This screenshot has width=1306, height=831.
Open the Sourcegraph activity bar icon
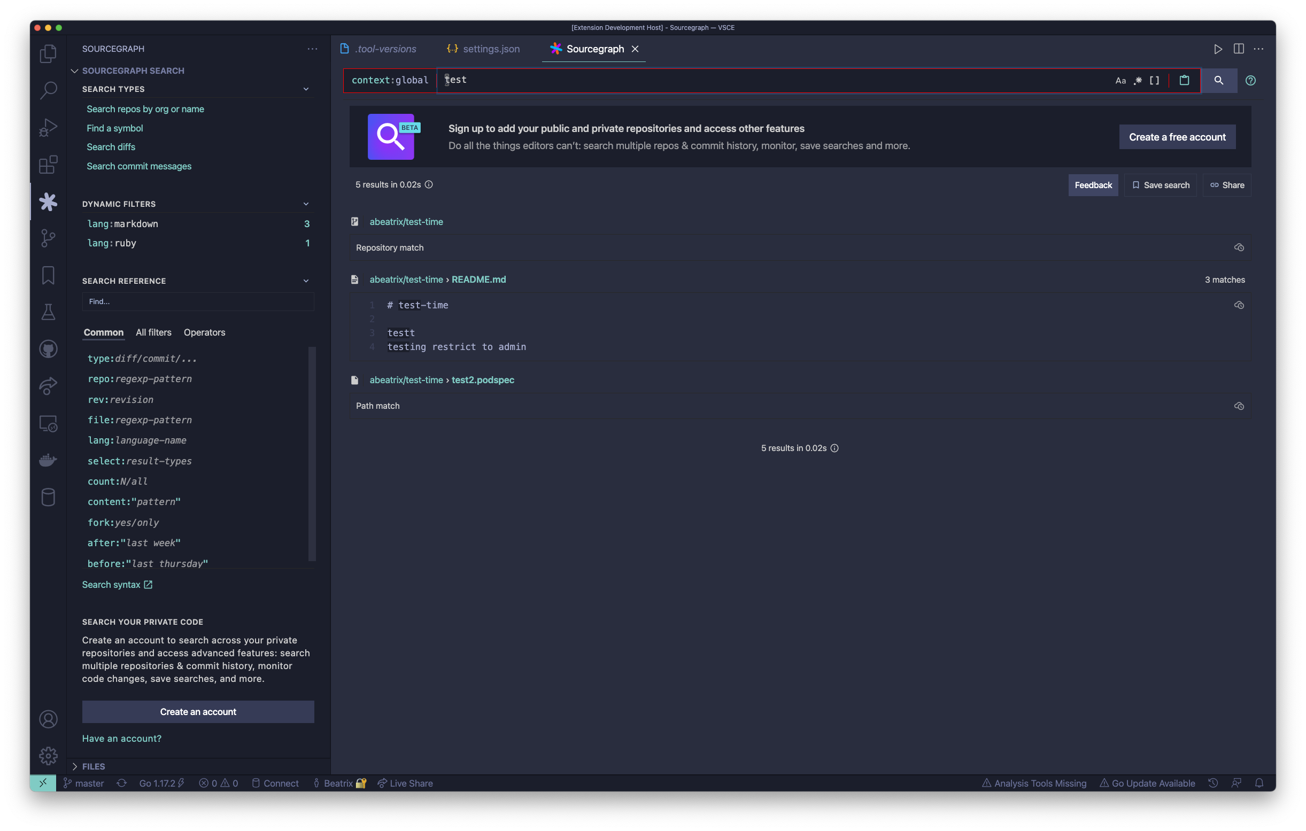(48, 201)
